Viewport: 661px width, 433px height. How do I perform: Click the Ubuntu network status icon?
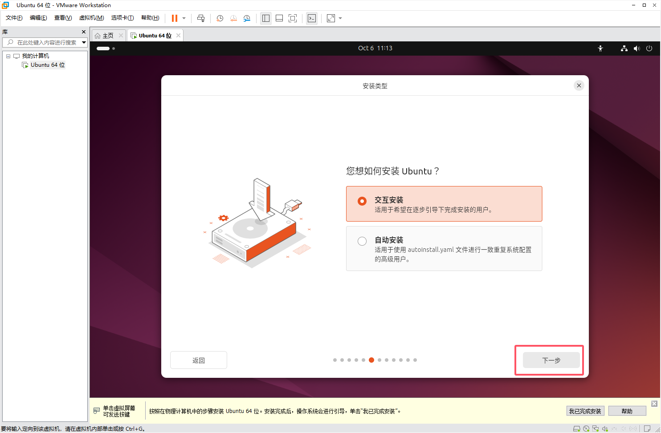coord(624,49)
